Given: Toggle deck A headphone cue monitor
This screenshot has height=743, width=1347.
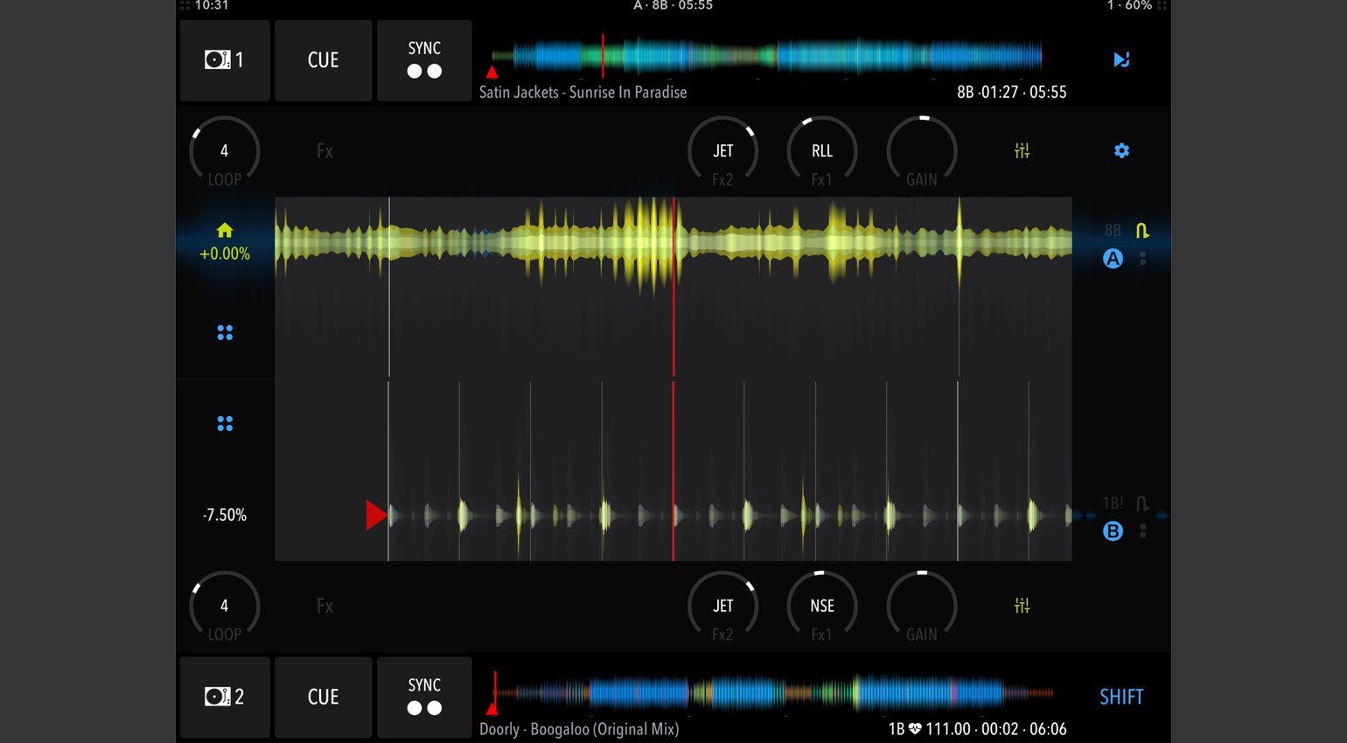Looking at the screenshot, I should tap(1142, 231).
